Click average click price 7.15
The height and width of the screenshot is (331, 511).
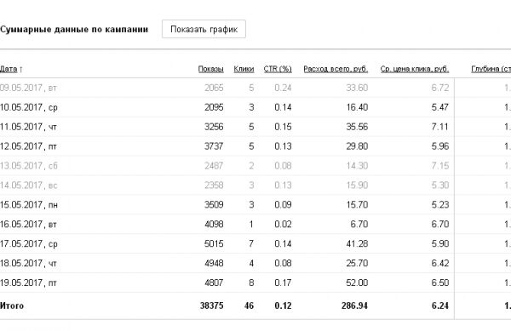440,166
